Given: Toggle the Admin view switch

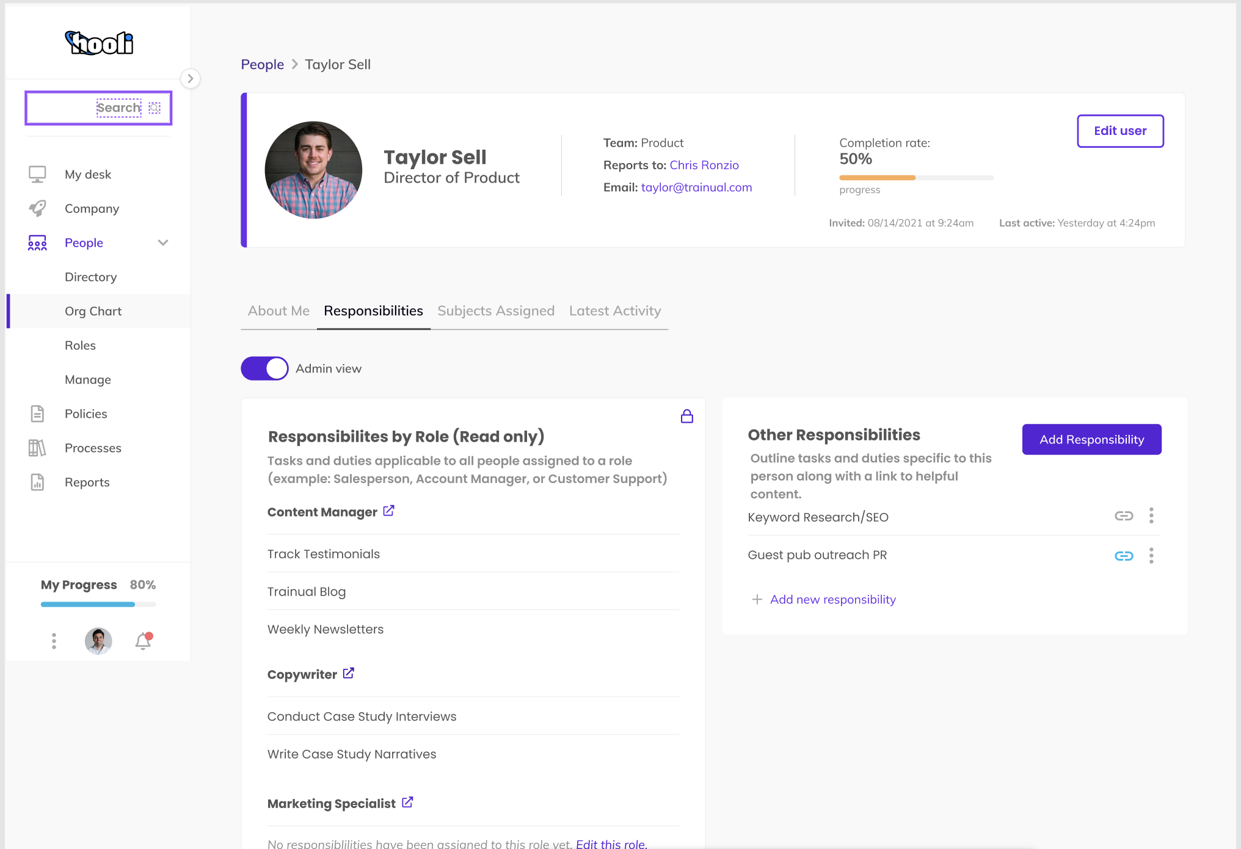Looking at the screenshot, I should pos(264,368).
